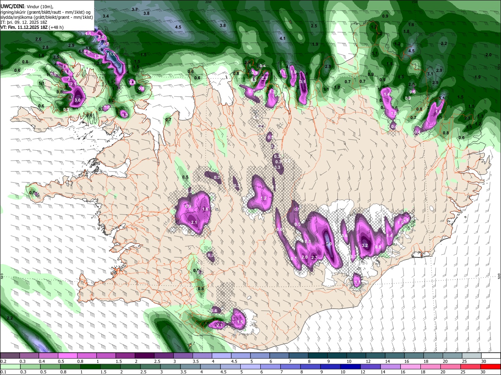Click the 3.7 precipitation value on the map

tap(135, 9)
